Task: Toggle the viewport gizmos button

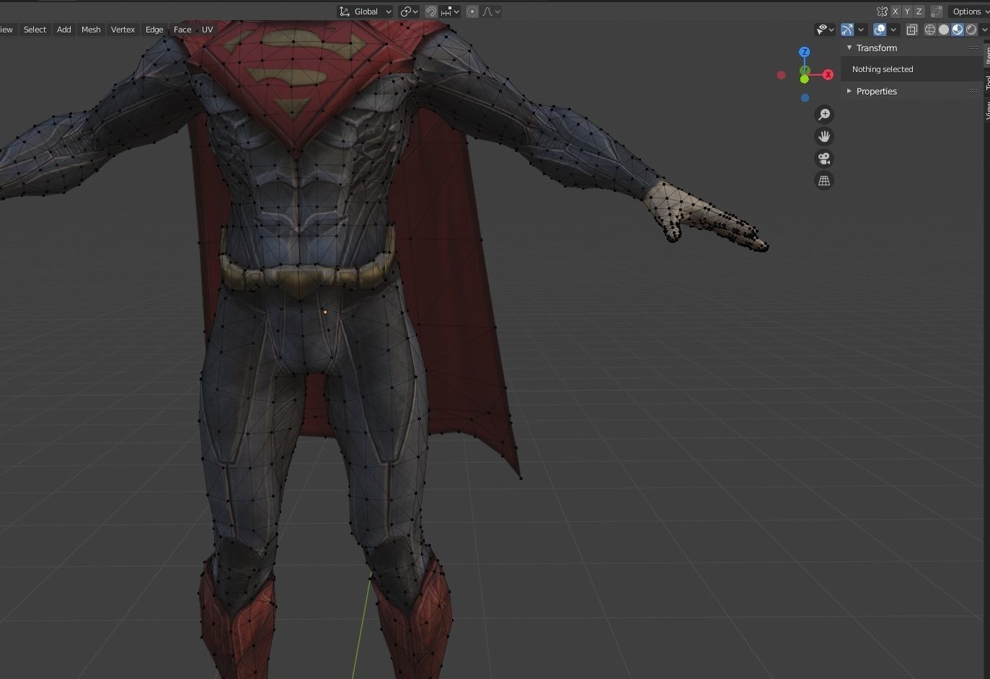Action: pos(847,30)
